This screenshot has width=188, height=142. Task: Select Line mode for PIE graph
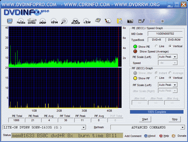pyautogui.click(x=156, y=46)
